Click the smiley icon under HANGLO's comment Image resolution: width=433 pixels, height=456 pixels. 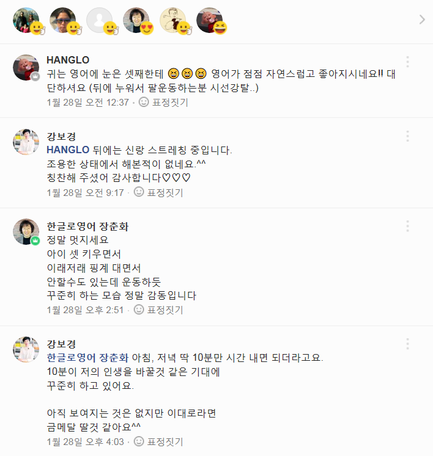tap(144, 103)
